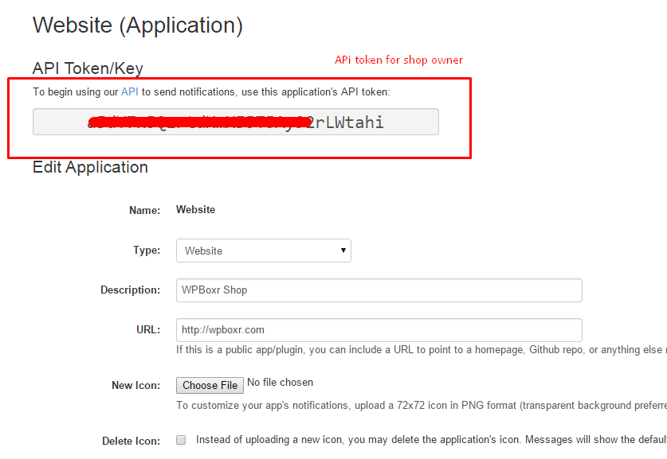The height and width of the screenshot is (459, 667).
Task: Open the API documentation link
Action: [130, 91]
